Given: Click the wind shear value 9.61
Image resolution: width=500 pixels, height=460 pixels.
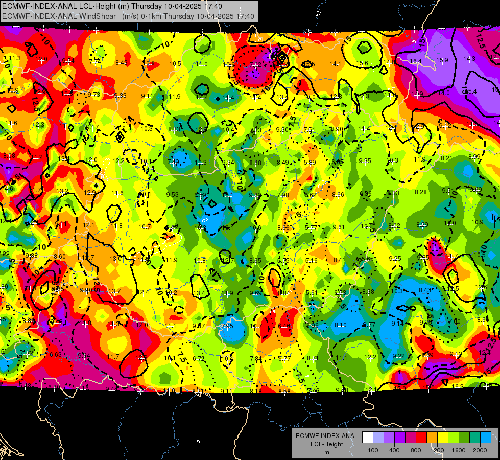Looking at the screenshot, I should (x=339, y=227).
